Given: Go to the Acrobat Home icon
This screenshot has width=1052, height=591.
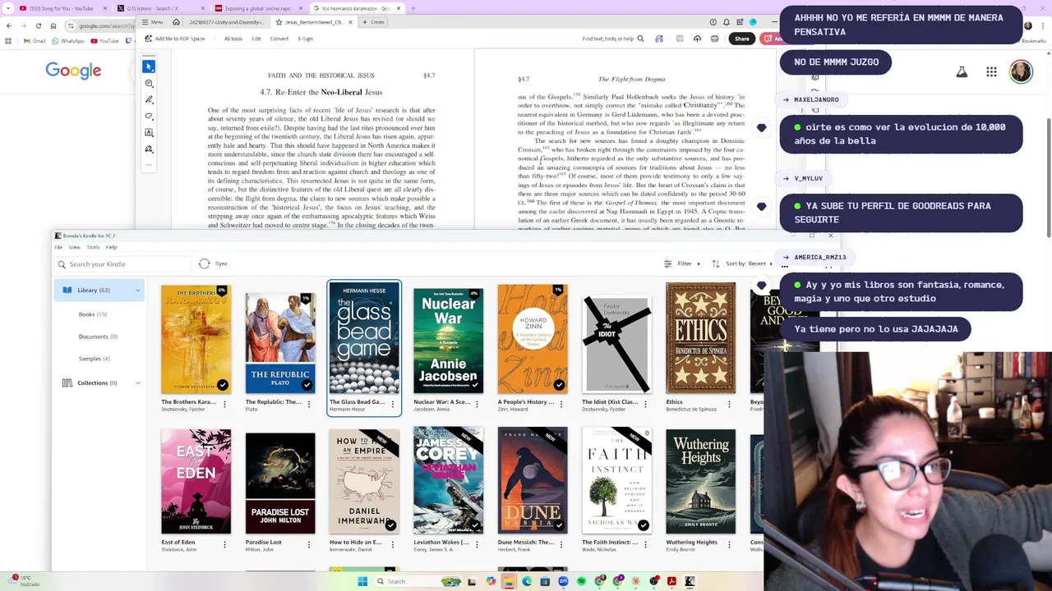Looking at the screenshot, I should point(176,22).
